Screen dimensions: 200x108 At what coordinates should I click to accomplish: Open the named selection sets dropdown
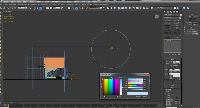click(95, 8)
